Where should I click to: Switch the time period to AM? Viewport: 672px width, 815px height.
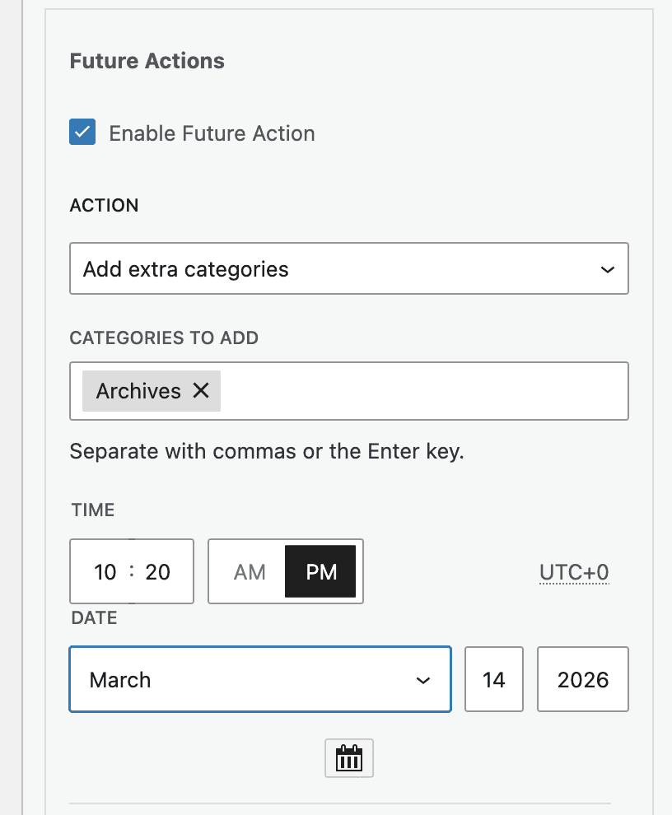(x=250, y=571)
